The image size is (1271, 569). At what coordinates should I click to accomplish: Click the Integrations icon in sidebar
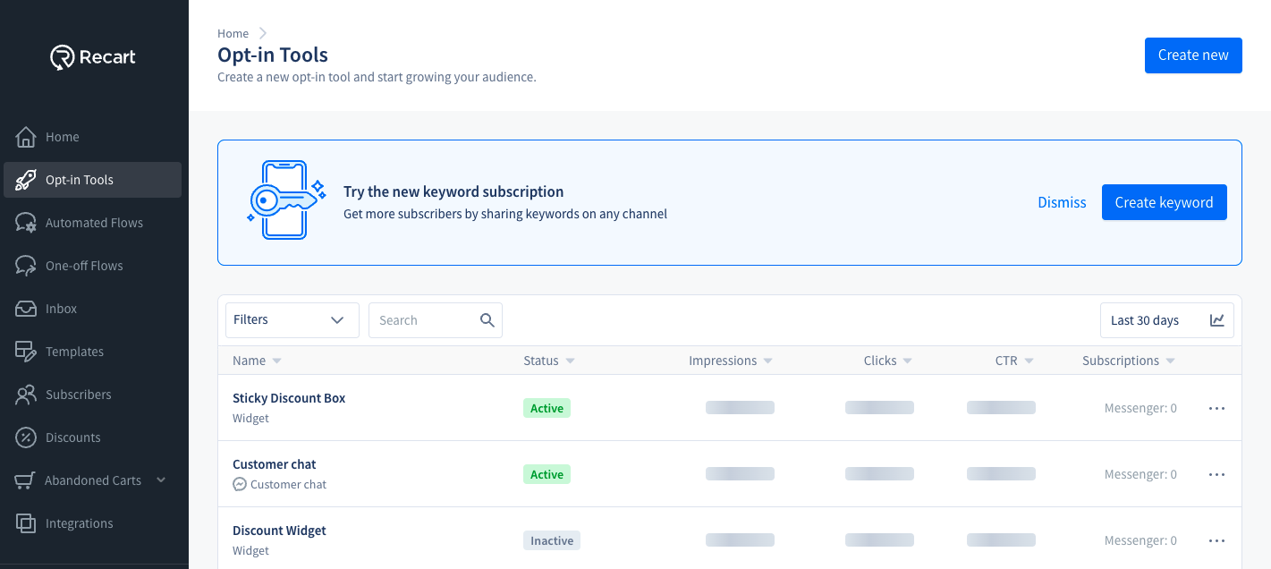(26, 523)
